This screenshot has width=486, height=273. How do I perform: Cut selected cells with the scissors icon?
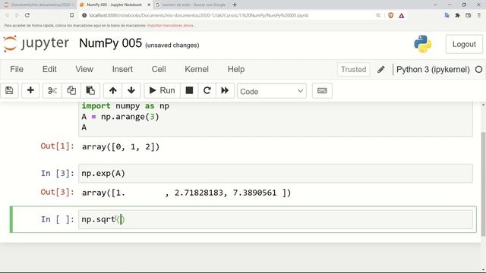tap(52, 91)
